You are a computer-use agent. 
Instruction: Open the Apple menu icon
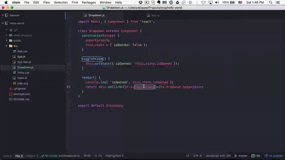pyautogui.click(x=6, y=2)
